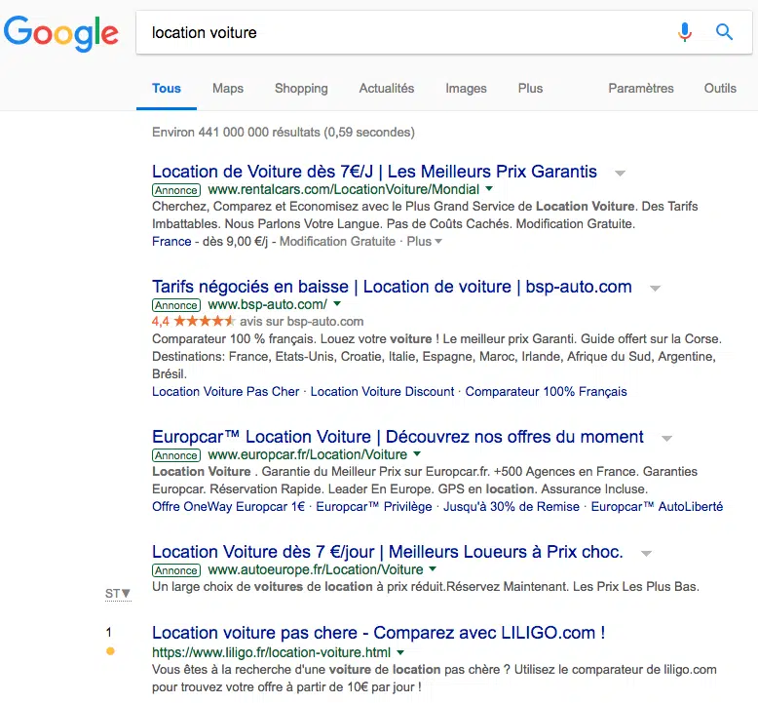Open the 'Location voiture pas chere' LILIGO result
758x703 pixels.
pyautogui.click(x=379, y=633)
